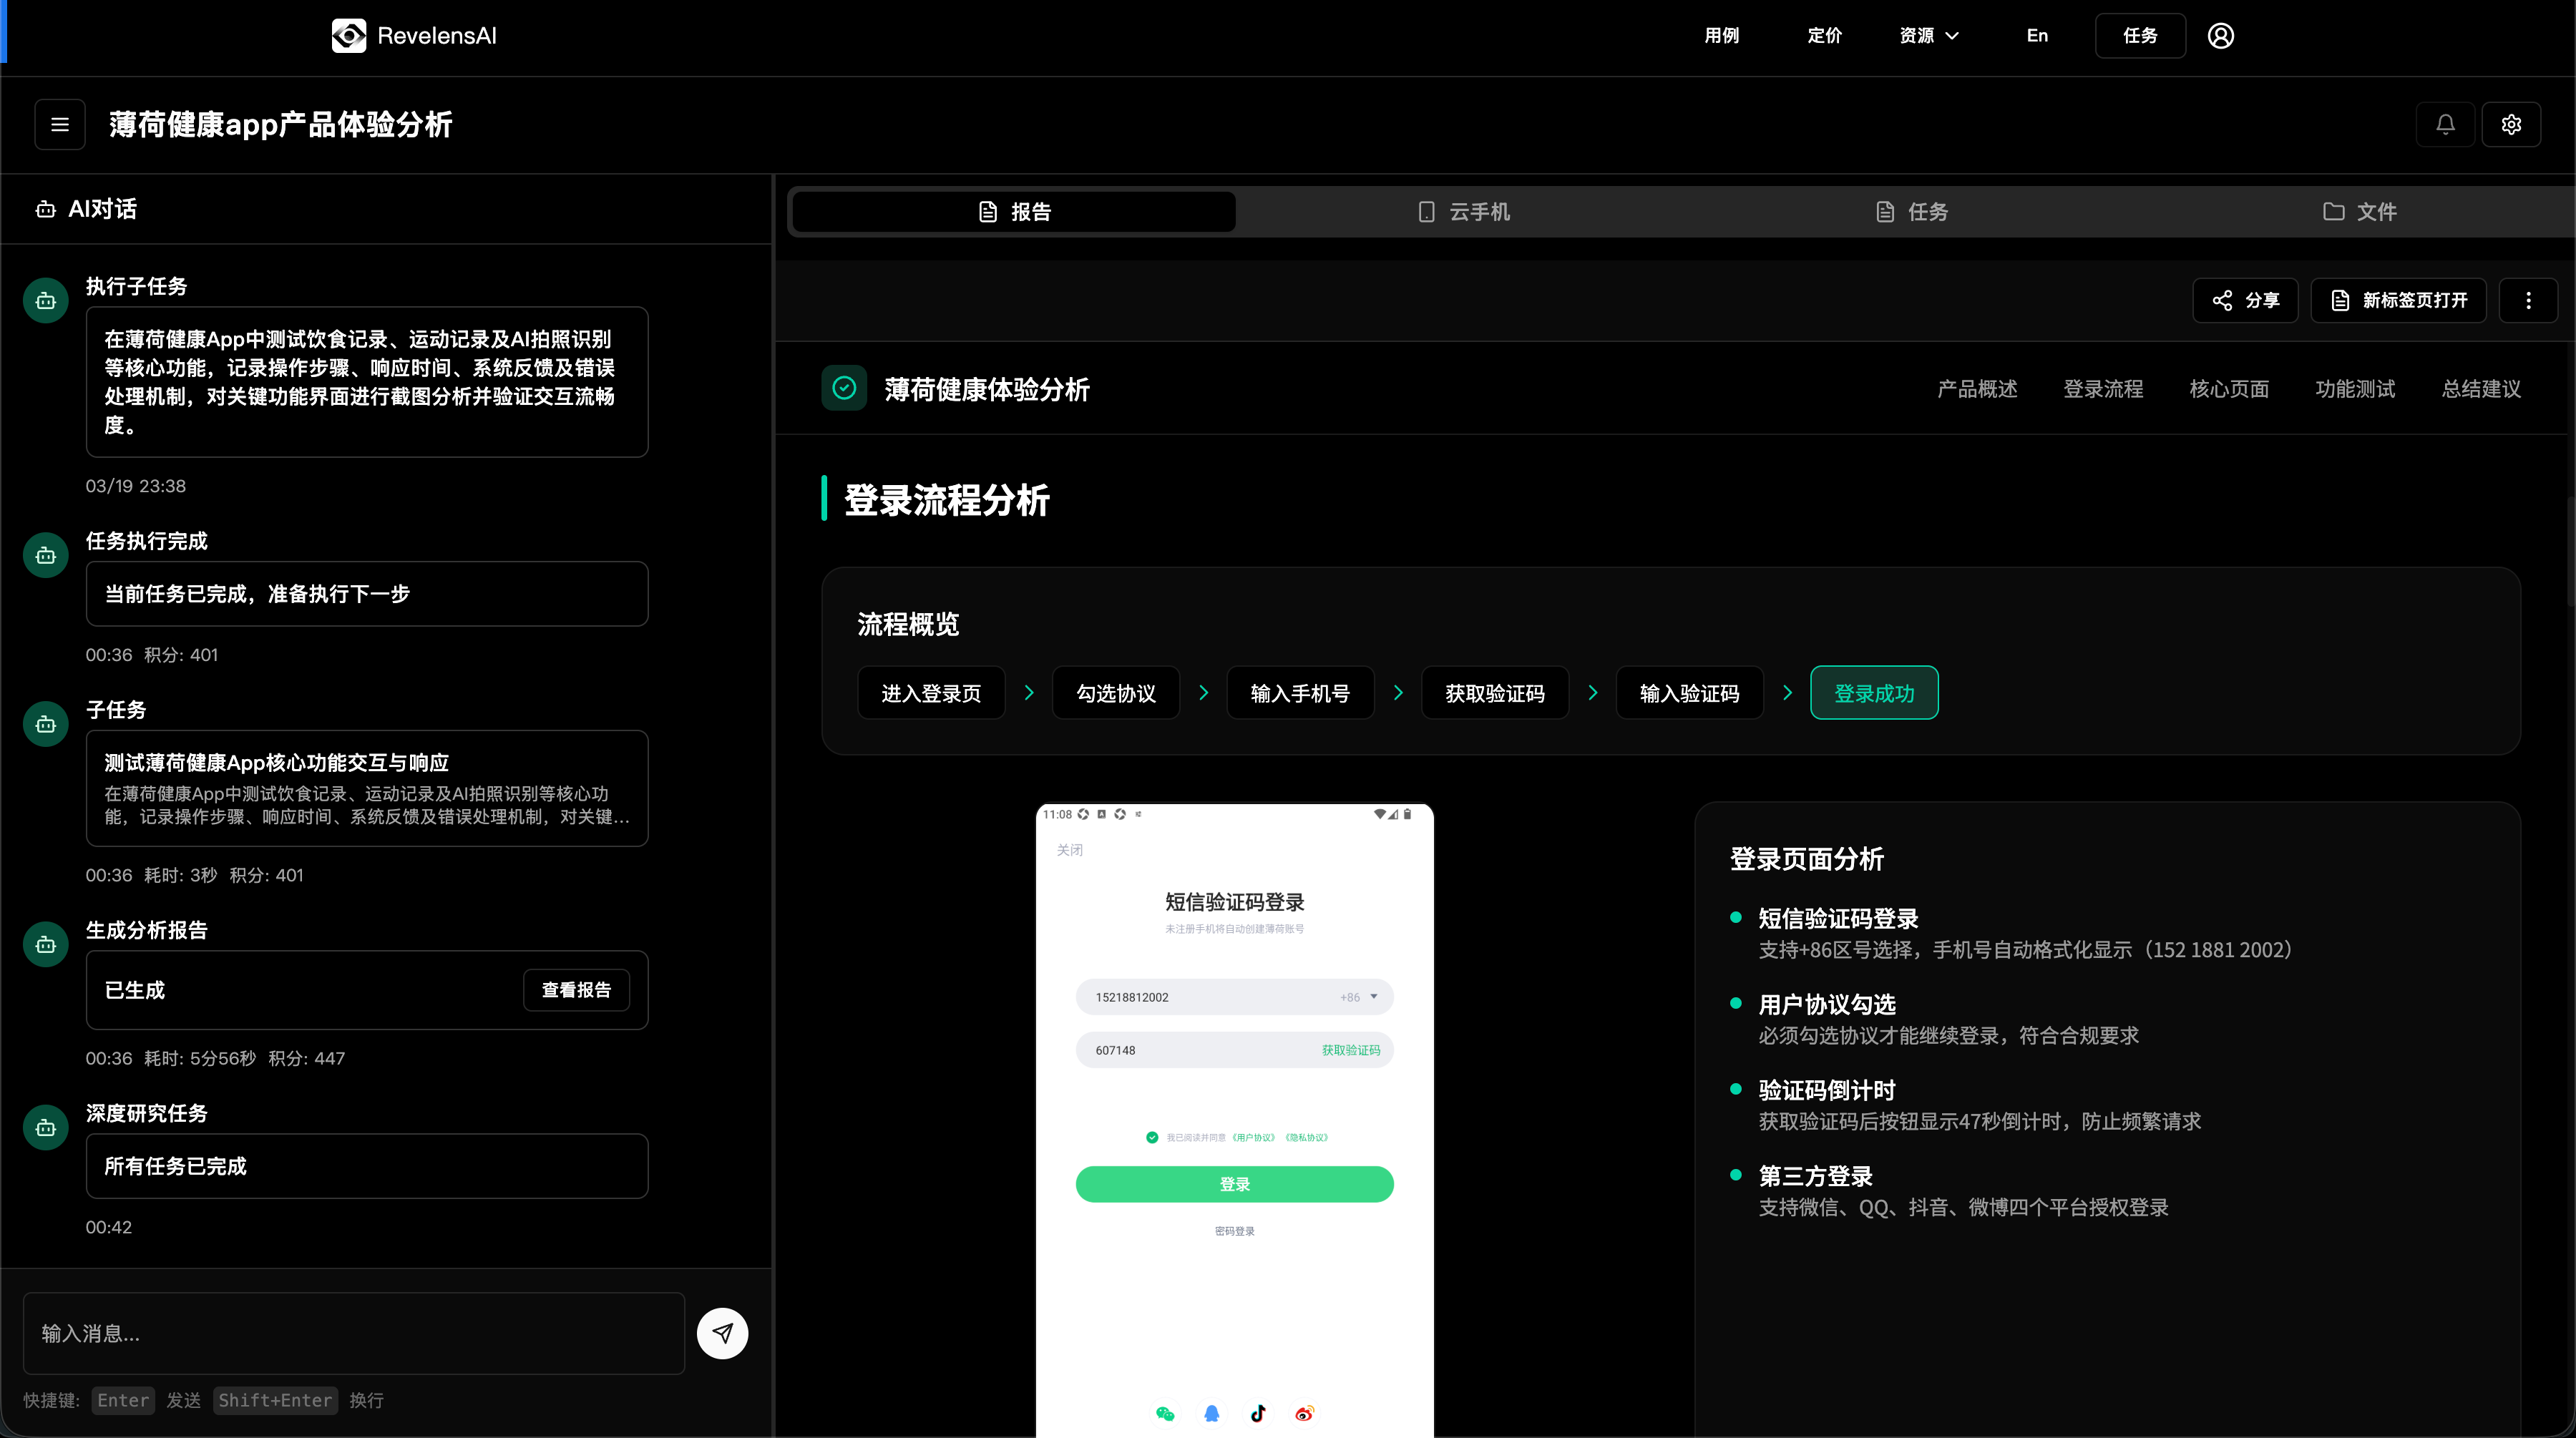Click TikTok login icon in phone screenshot
This screenshot has height=1438, width=2576.
click(x=1258, y=1413)
